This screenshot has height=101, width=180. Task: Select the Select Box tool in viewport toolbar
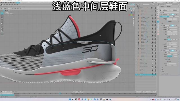2,13
